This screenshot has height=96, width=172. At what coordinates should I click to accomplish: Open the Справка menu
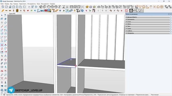(52, 4)
